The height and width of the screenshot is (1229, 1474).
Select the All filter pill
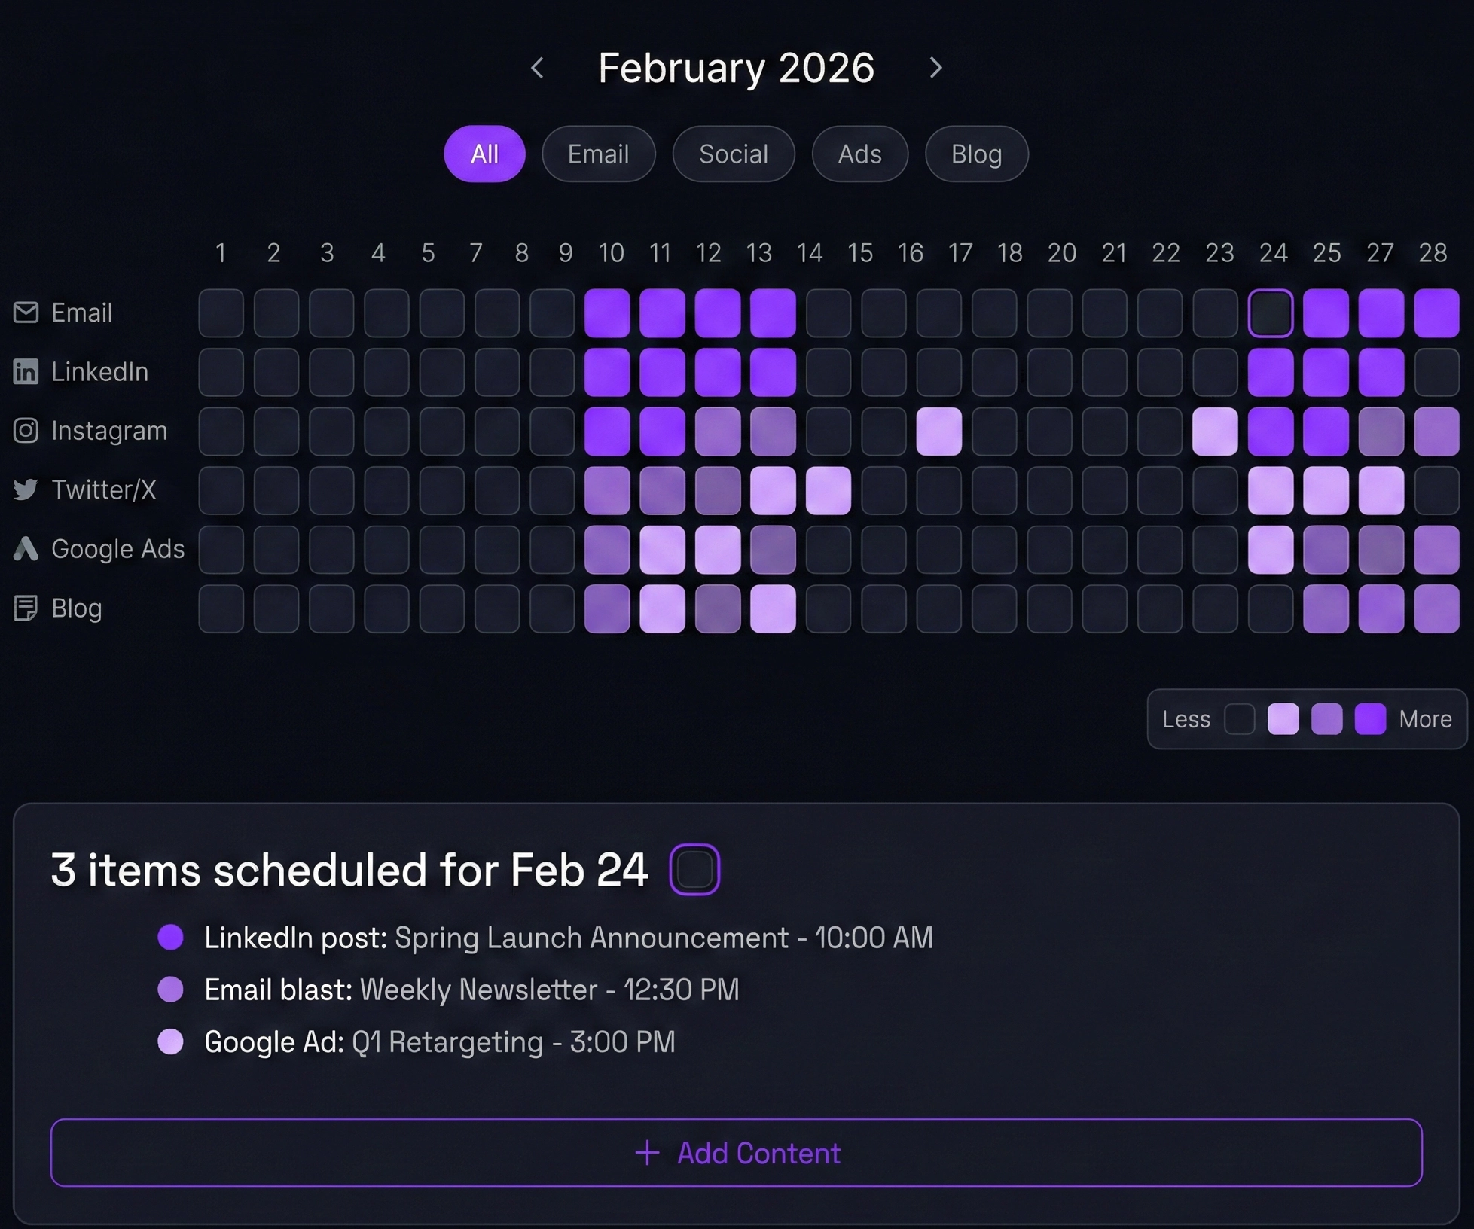(484, 154)
